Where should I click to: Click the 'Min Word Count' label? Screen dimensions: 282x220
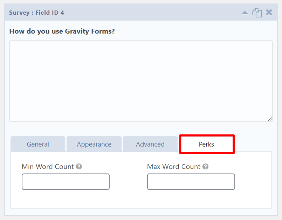(x=48, y=166)
